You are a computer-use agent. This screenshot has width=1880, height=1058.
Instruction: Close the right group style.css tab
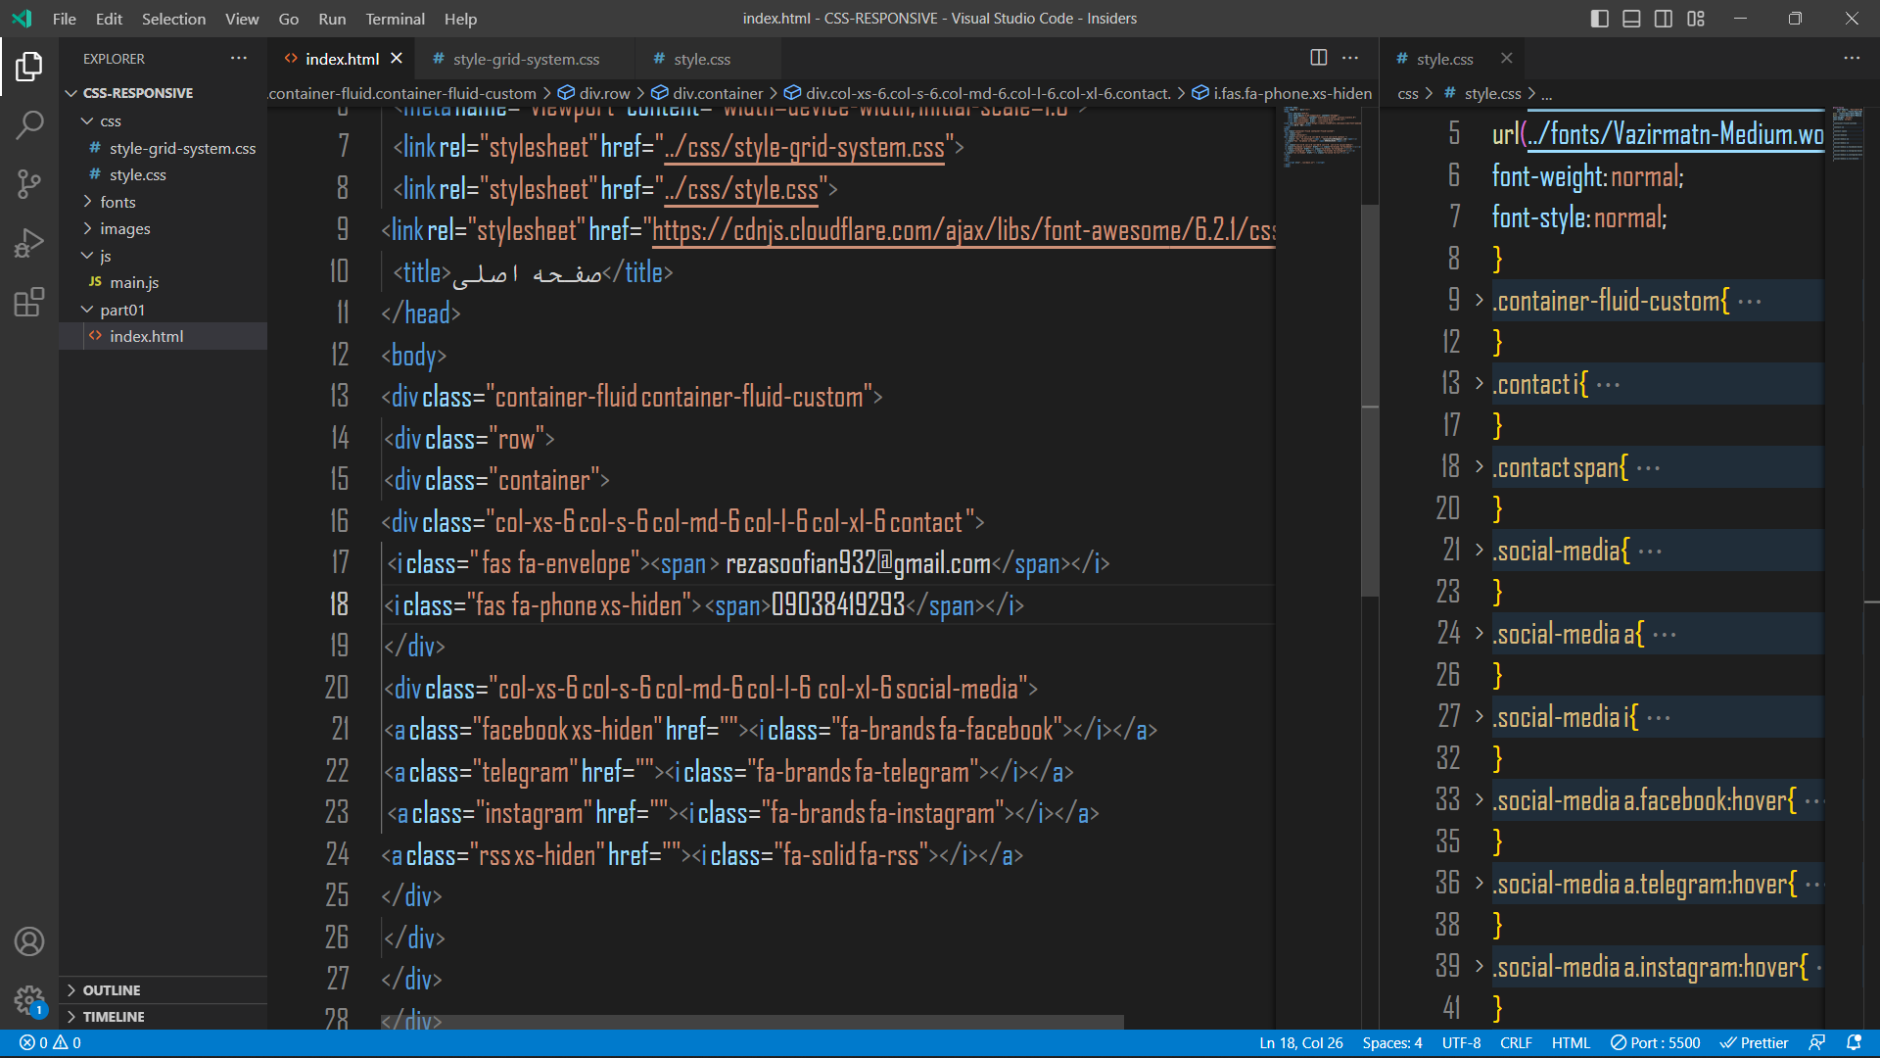1507,59
